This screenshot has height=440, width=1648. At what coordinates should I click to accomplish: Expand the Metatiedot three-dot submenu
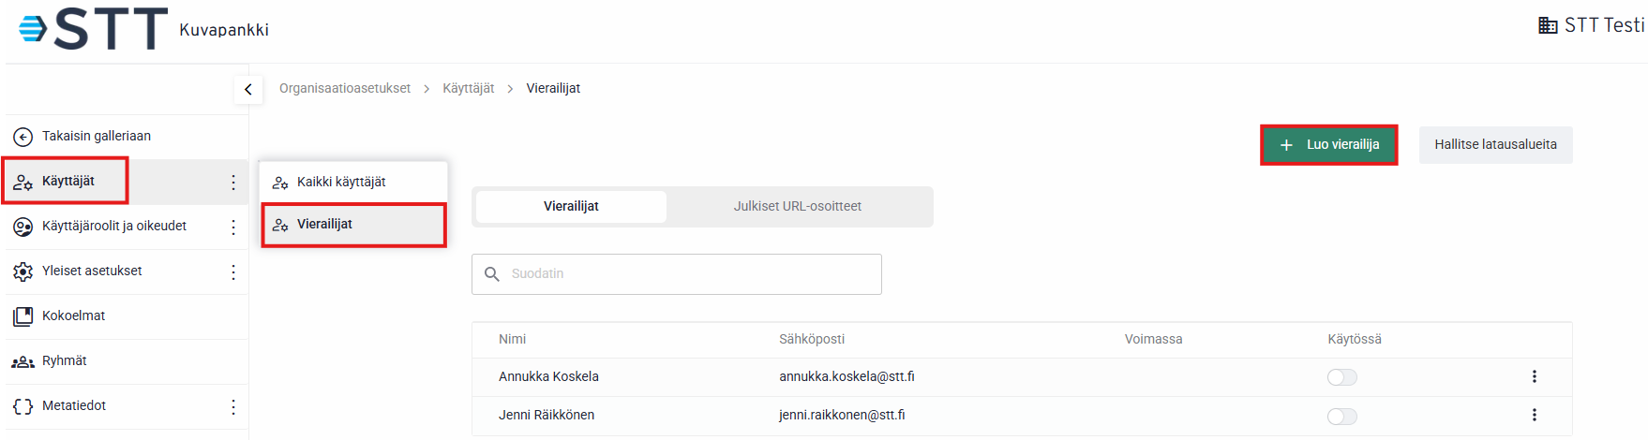coord(233,407)
